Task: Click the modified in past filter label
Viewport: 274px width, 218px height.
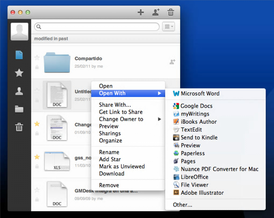Action: pyautogui.click(x=51, y=38)
